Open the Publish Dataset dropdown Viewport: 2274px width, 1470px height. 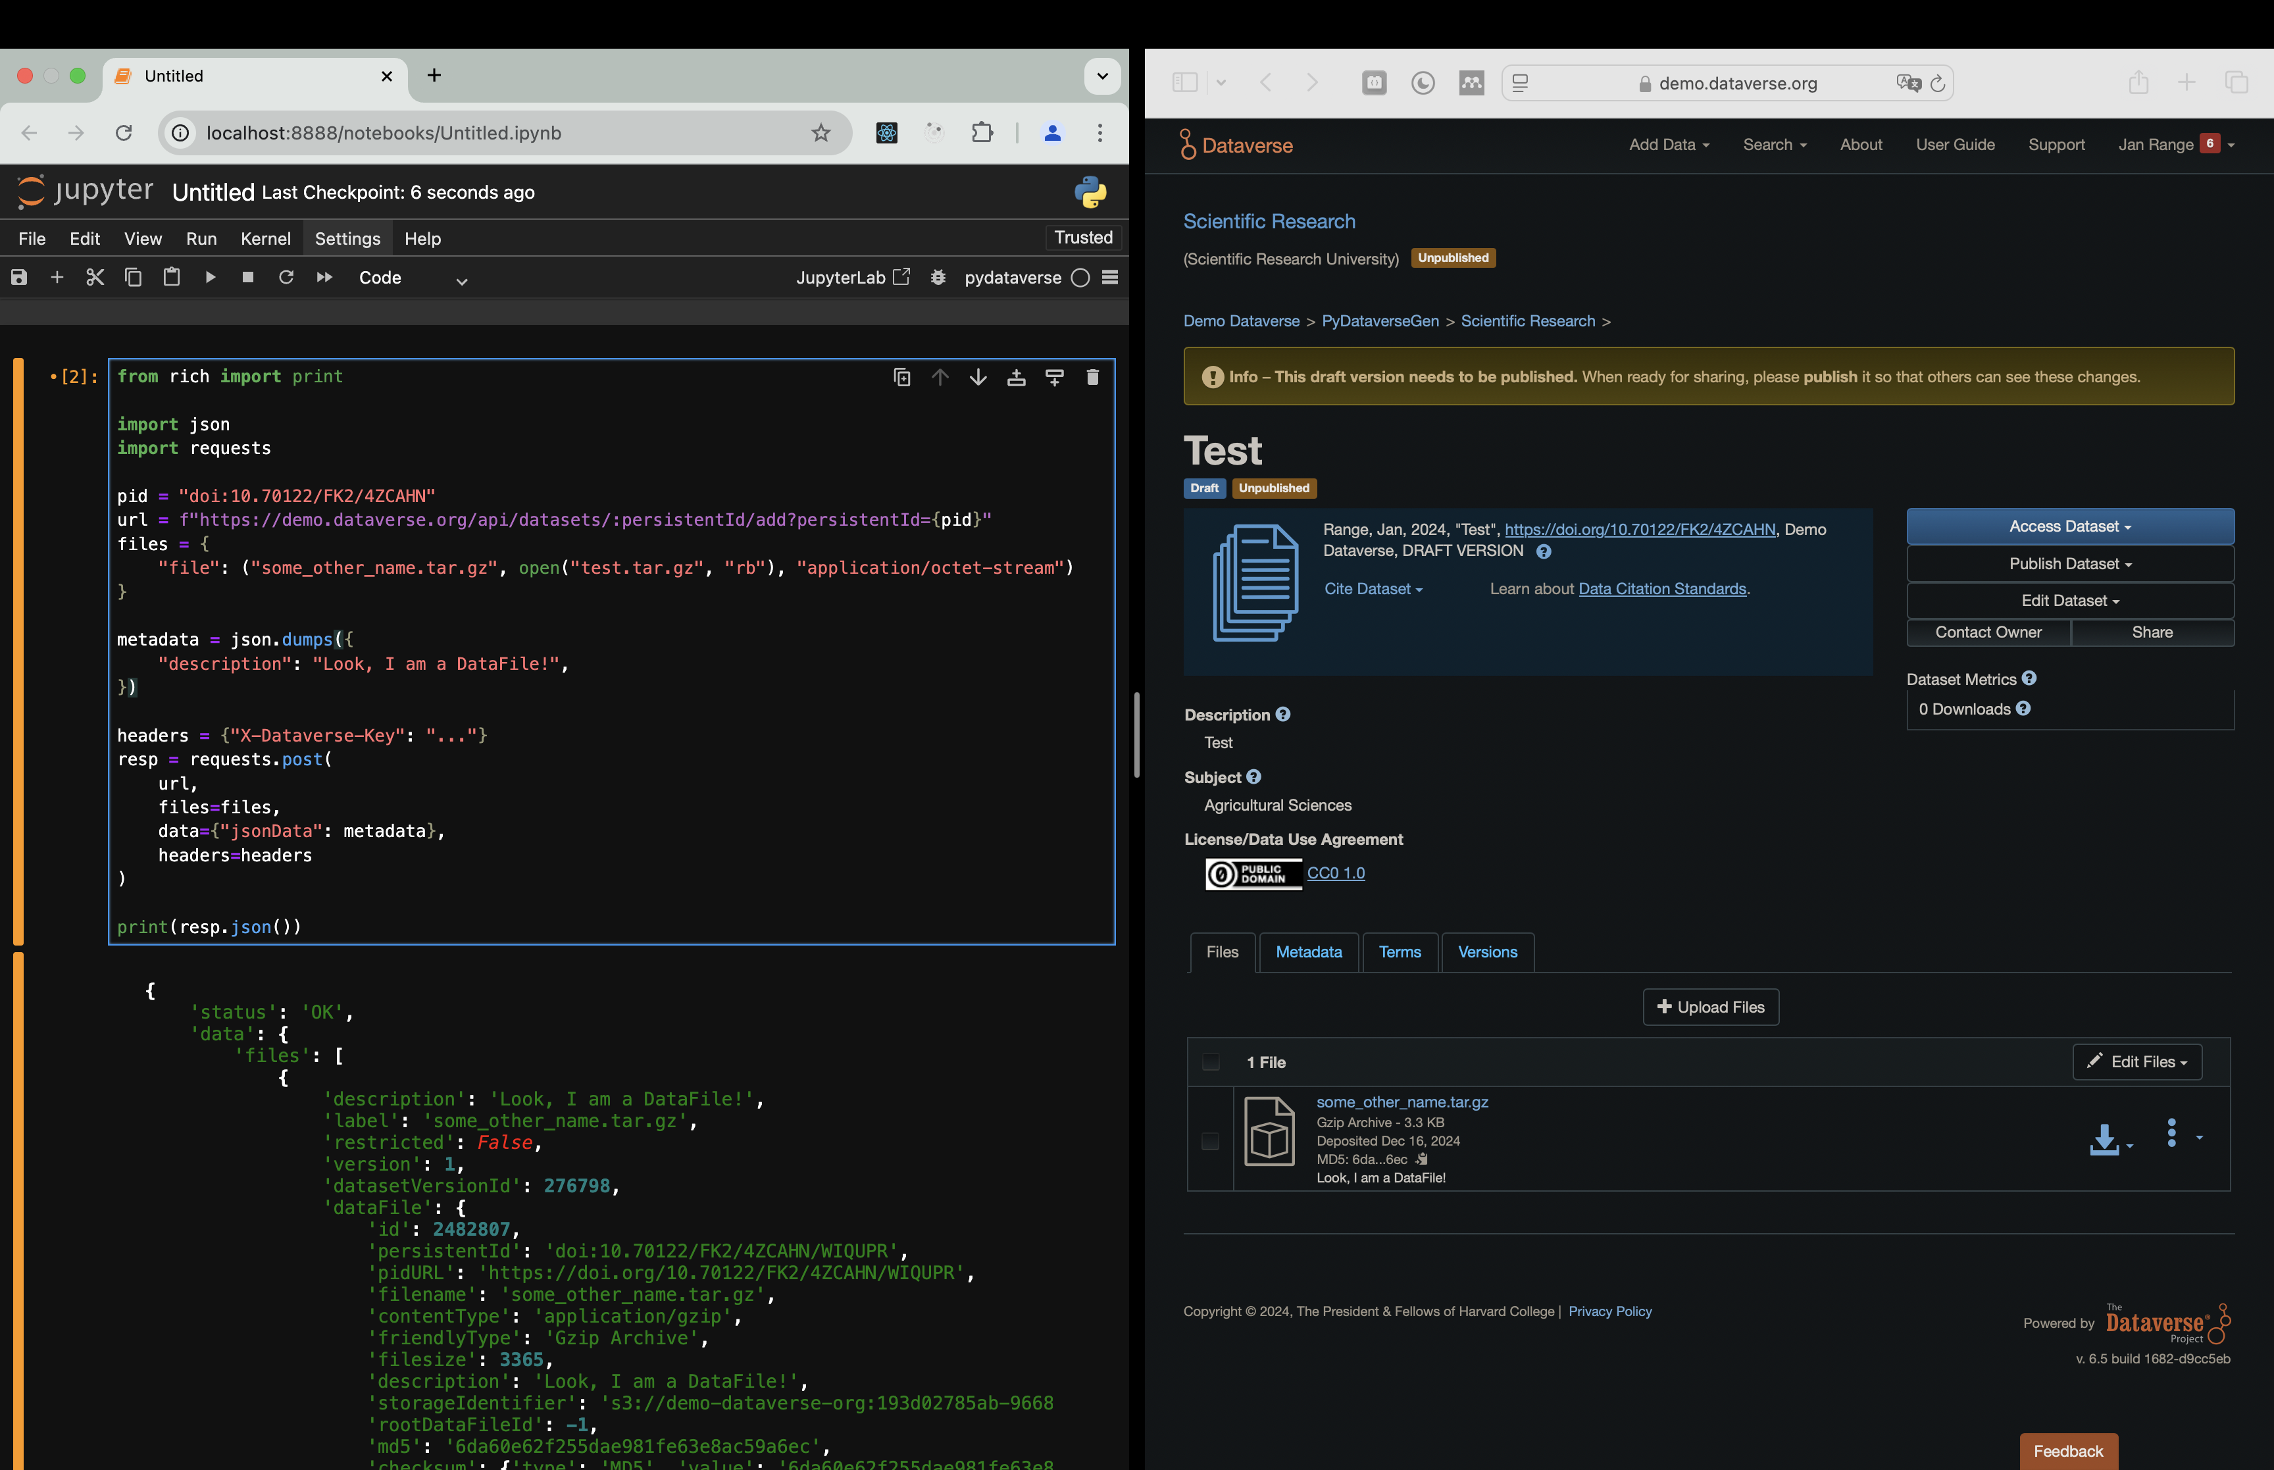(2070, 563)
